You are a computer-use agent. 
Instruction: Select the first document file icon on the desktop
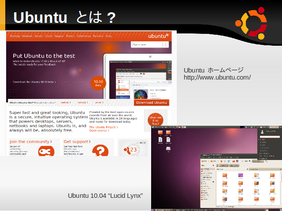pyautogui.click(x=160, y=140)
